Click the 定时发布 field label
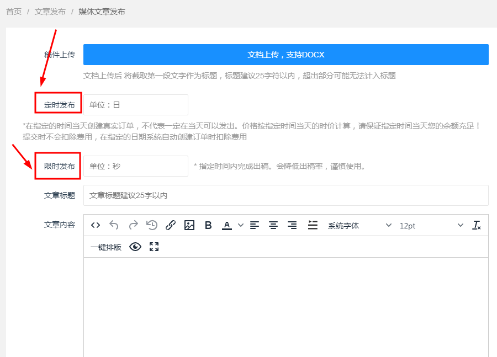Image resolution: width=497 pixels, height=357 pixels. 60,105
